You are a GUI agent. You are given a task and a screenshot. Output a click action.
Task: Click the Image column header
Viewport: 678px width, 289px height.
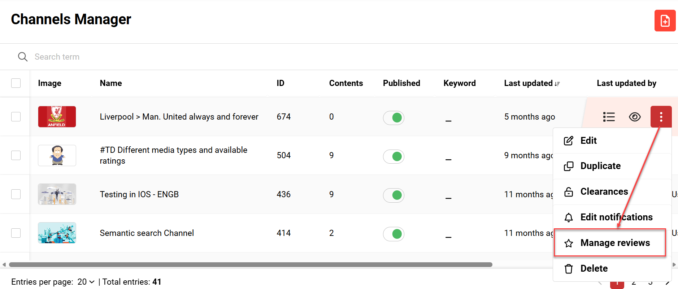click(49, 83)
